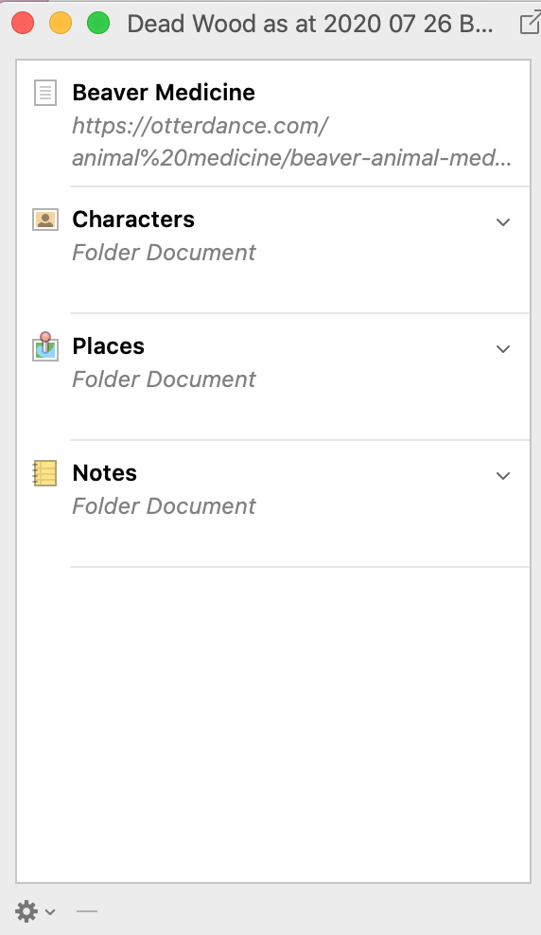Select the Characters bookmark entry
This screenshot has height=935, width=541.
pos(273,250)
